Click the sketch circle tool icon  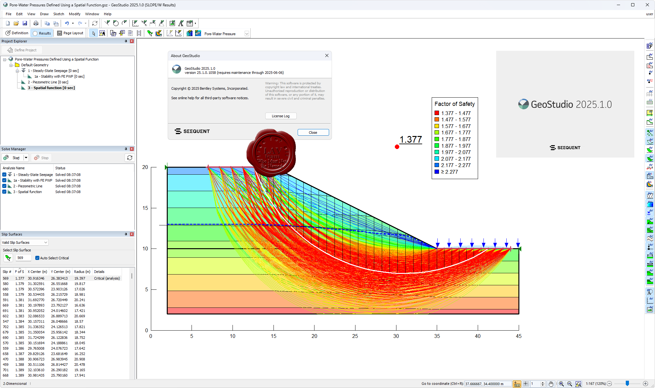point(116,23)
